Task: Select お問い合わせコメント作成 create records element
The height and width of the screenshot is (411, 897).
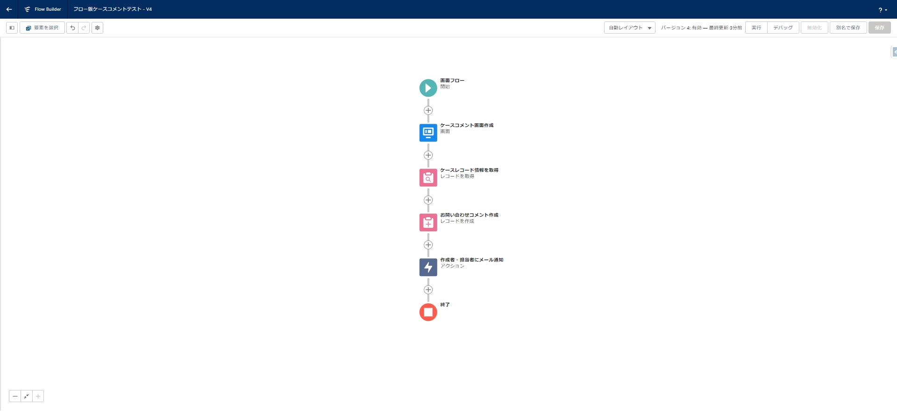Action: (x=428, y=222)
